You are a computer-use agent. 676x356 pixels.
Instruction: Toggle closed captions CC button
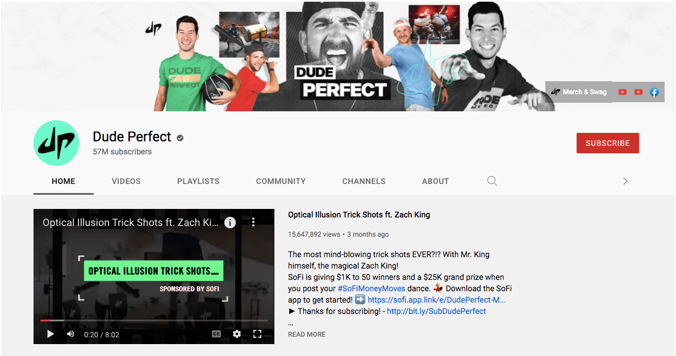216,334
